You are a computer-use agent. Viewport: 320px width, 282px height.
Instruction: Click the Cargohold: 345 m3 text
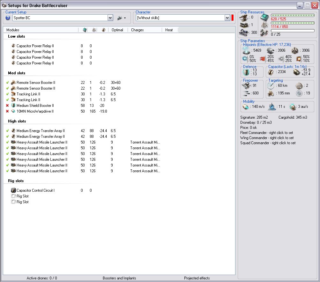pyautogui.click(x=293, y=117)
